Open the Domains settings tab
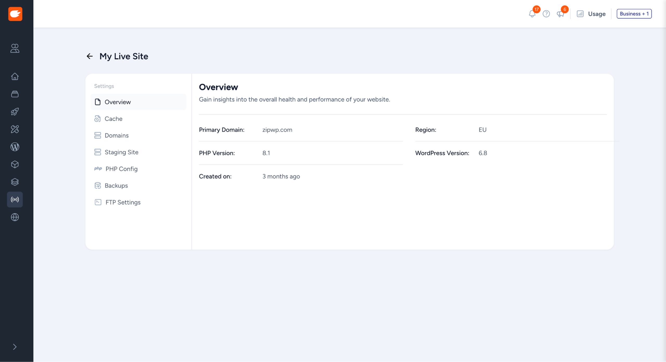 (117, 135)
